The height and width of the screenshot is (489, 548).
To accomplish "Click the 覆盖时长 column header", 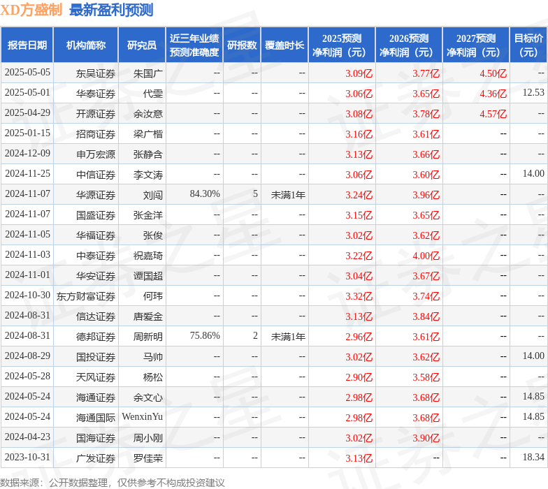I will (284, 45).
